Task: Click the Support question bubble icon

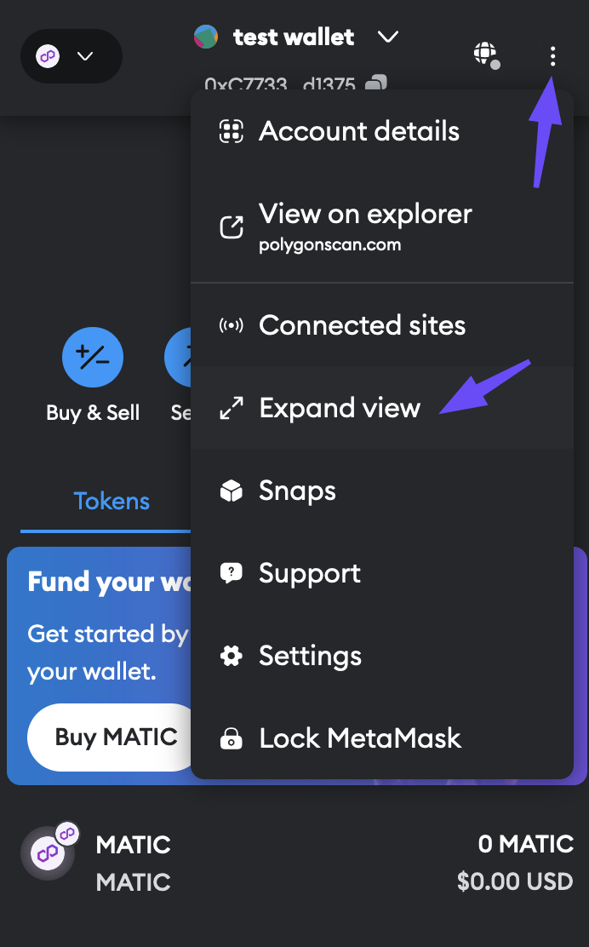Action: [231, 573]
